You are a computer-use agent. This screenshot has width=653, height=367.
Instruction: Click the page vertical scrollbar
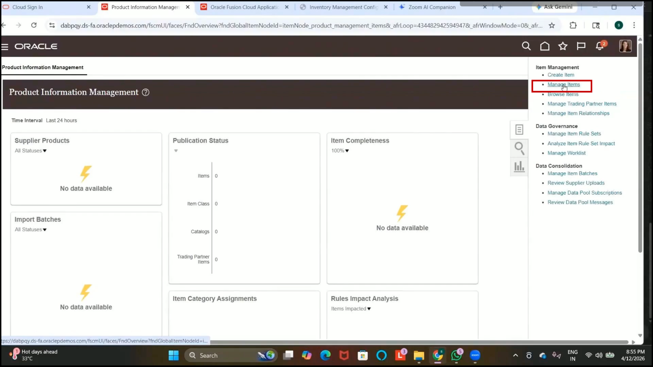pos(640,148)
